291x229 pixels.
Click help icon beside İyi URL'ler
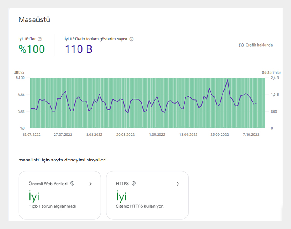(40, 39)
